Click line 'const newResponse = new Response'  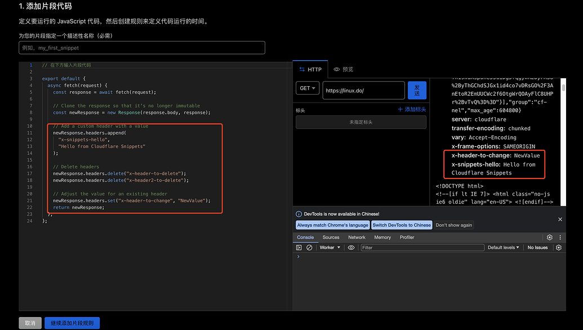[132, 112]
